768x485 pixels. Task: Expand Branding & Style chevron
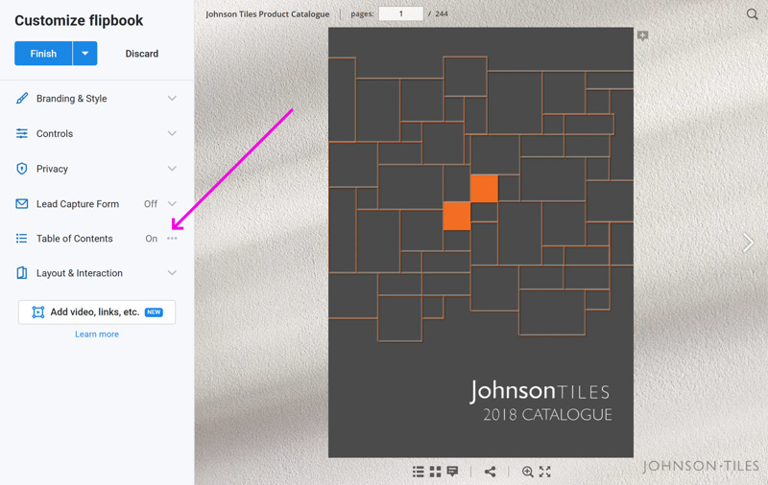pos(172,99)
